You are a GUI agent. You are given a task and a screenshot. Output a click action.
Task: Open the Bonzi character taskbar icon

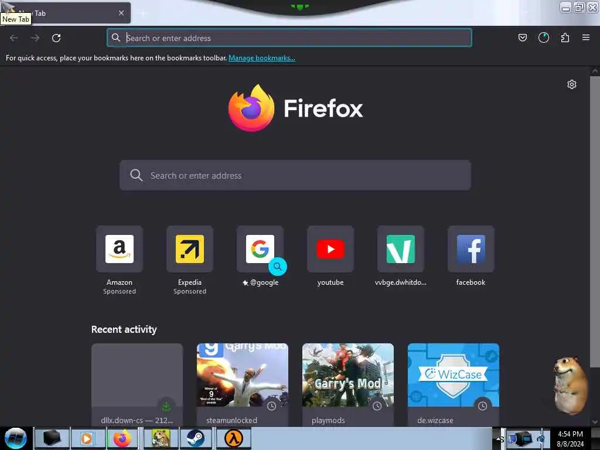pyautogui.click(x=161, y=438)
